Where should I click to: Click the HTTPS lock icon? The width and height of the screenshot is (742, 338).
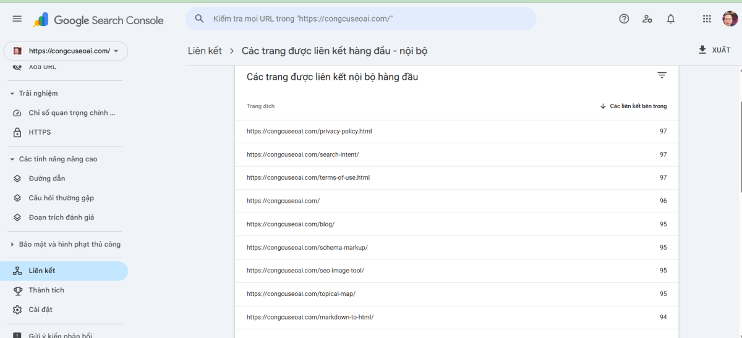point(17,132)
